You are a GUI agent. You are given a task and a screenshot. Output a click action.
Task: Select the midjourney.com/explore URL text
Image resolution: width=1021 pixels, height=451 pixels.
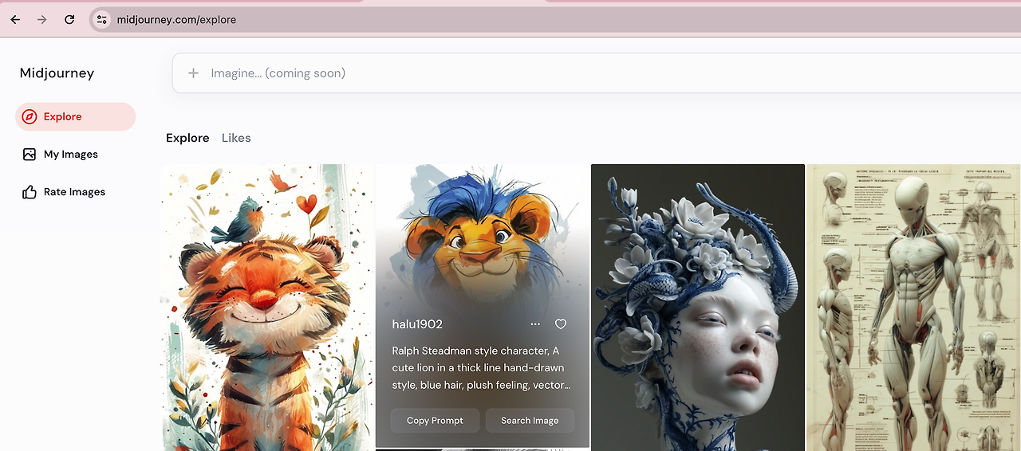(x=176, y=20)
